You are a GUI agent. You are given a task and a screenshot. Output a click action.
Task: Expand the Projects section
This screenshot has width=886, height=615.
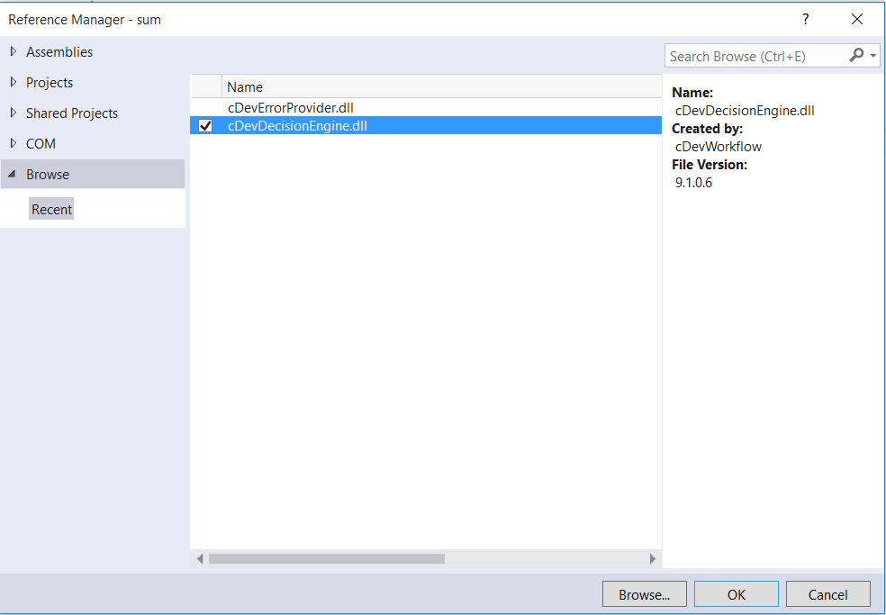click(13, 82)
